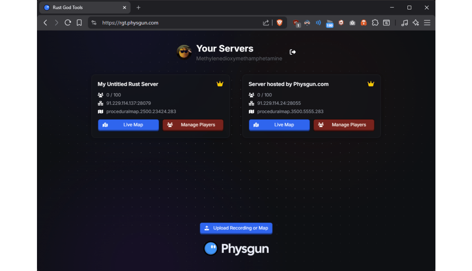The image size is (472, 271).
Task: Click the Server hosted by Physgun.com title
Action: [288, 84]
